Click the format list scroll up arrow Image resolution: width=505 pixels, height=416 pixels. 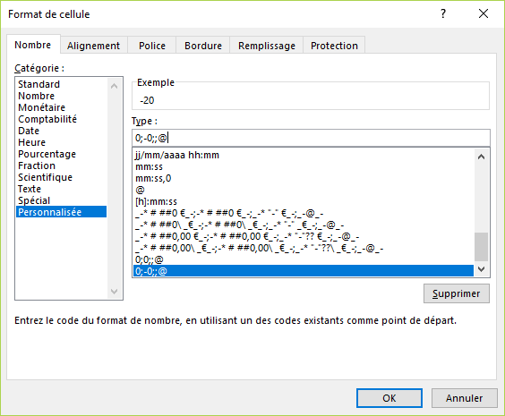tap(481, 157)
